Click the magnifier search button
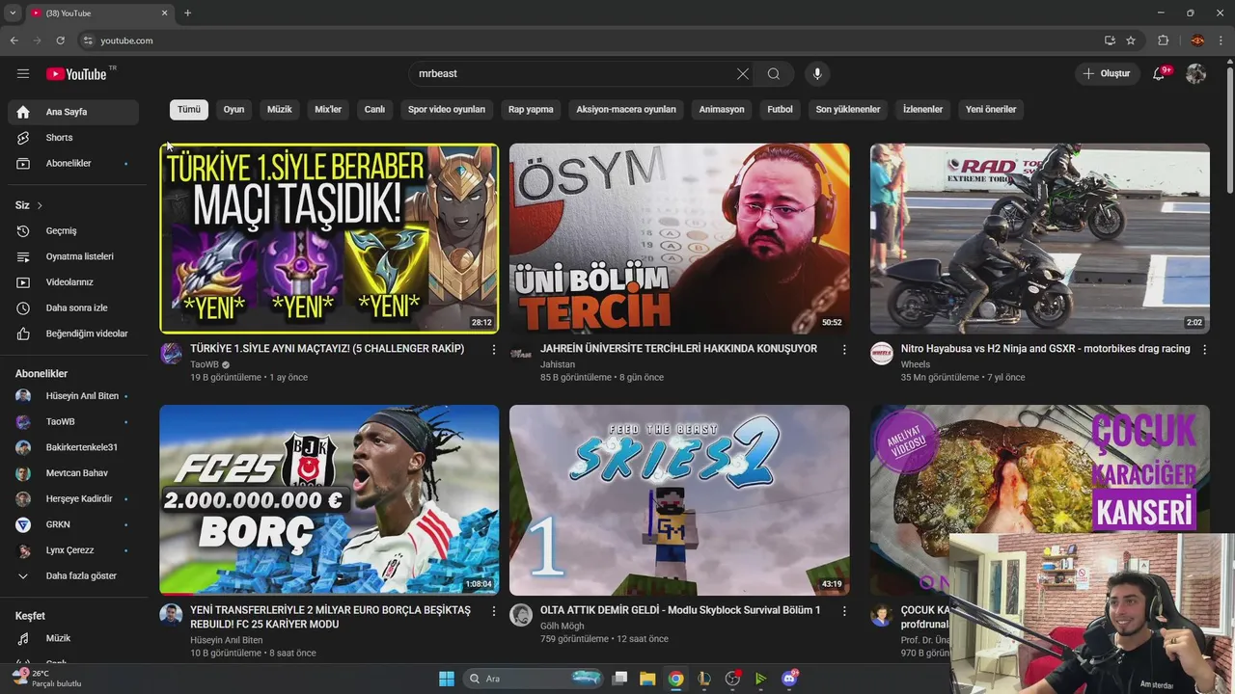The height and width of the screenshot is (694, 1235). pos(774,74)
